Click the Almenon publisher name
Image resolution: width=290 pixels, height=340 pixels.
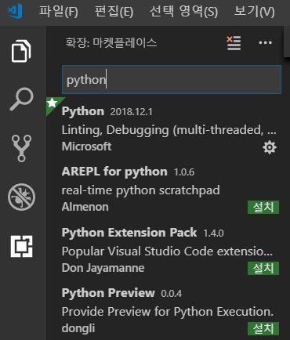coord(85,207)
